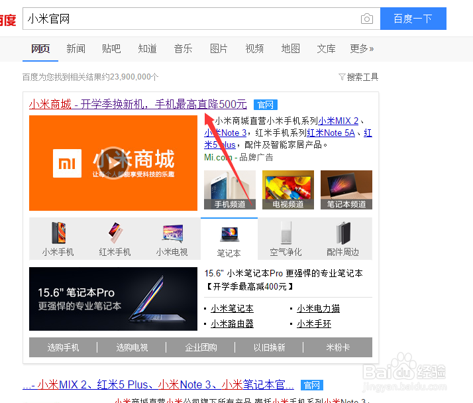This screenshot has width=473, height=403.
Task: Play the 小米商城 promo video
Action: 113,163
